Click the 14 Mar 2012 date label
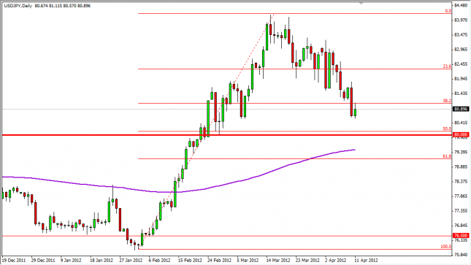The width and height of the screenshot is (471, 265). coord(278,260)
